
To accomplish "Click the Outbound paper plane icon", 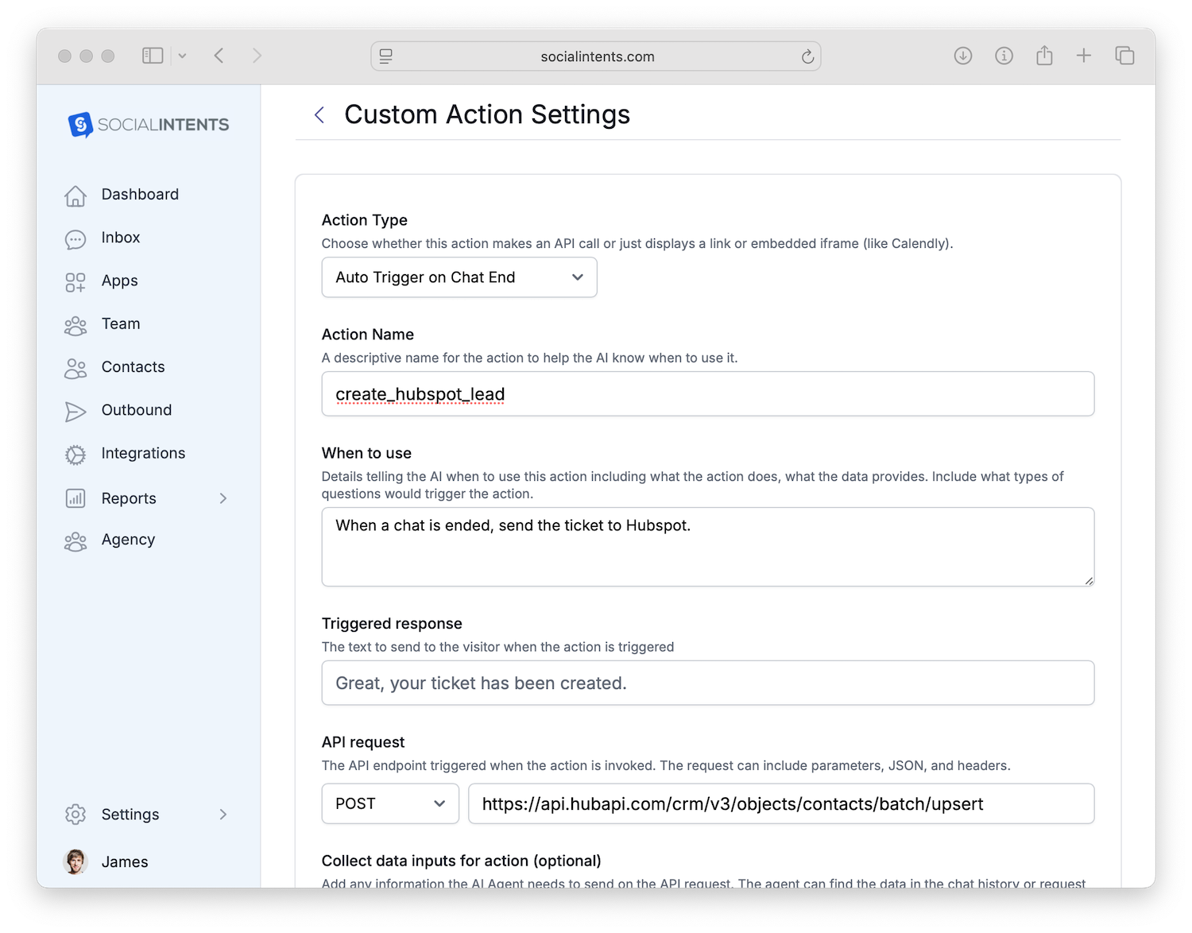I will pos(75,411).
